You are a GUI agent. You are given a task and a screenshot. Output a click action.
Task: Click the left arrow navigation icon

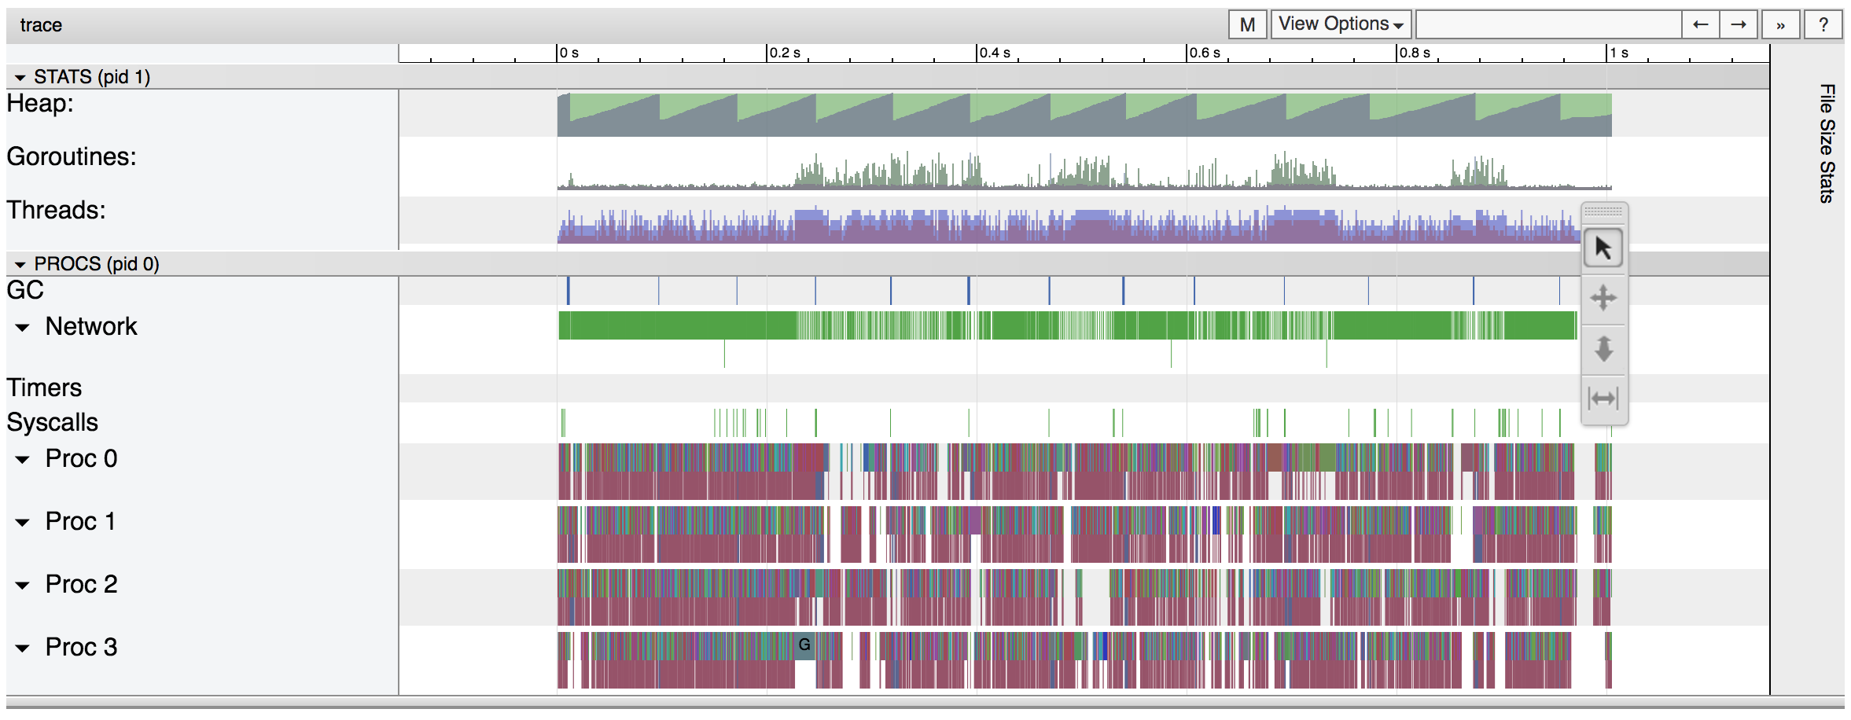click(1700, 24)
